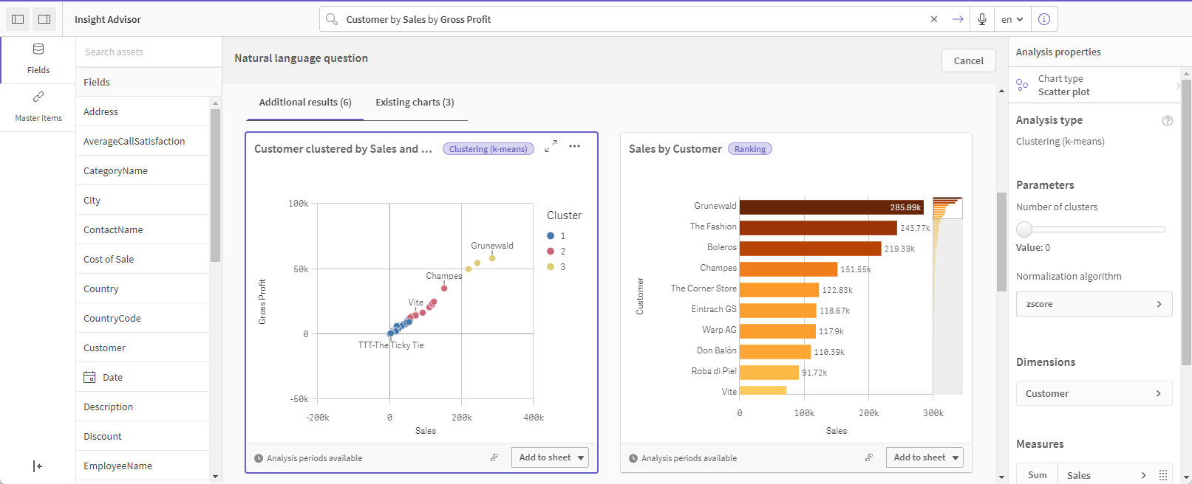Switch to the Additional results (6) tab
1192x484 pixels.
[x=305, y=103]
